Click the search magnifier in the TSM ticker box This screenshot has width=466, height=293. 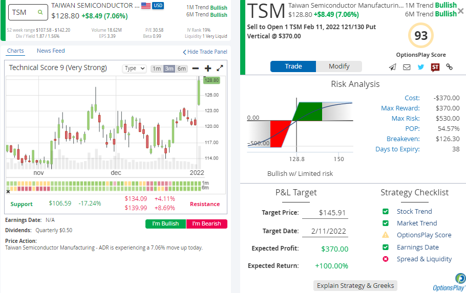(x=40, y=12)
